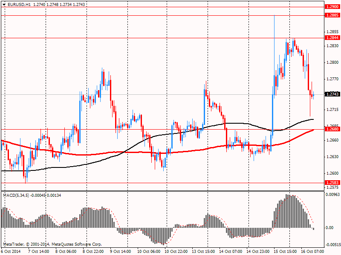Viewport: 341px width, 255px height.
Task: Click the 7 Oct 14:00 time label
Action: click(x=38, y=252)
